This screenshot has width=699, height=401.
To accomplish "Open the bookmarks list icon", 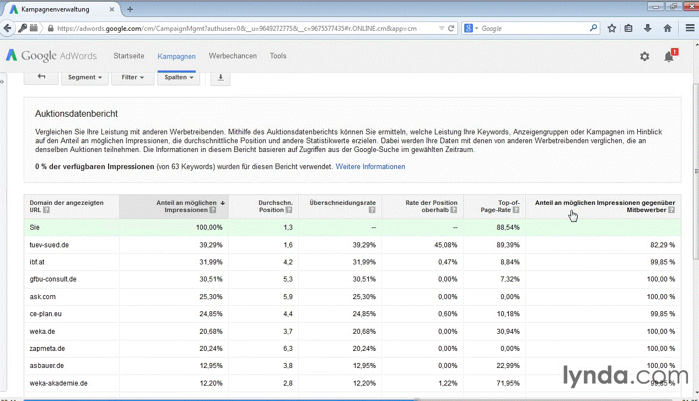I will pos(629,28).
